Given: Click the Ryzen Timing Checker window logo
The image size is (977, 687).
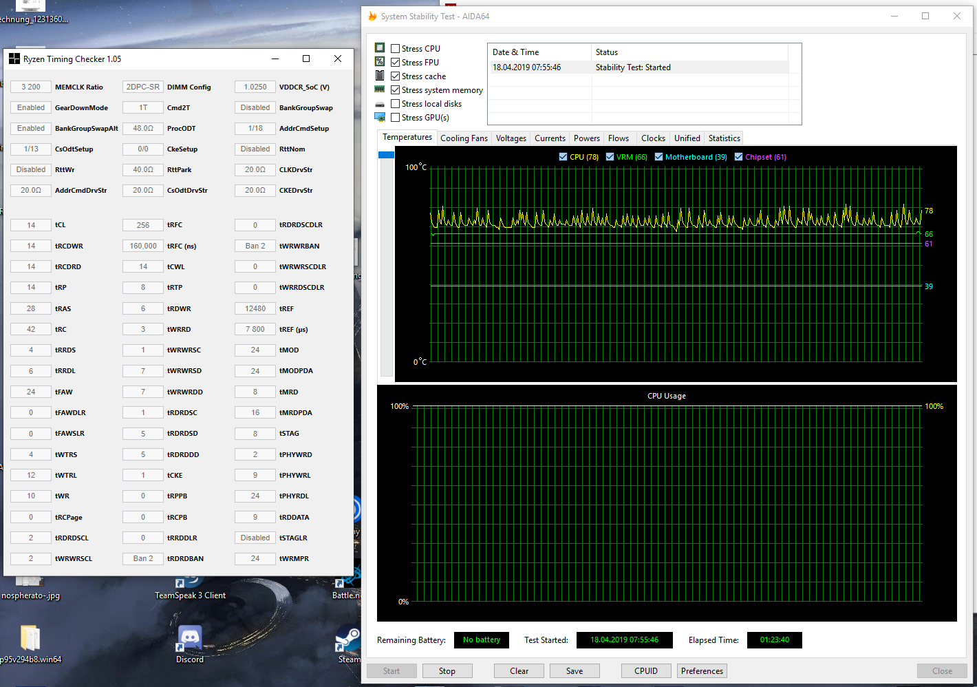Looking at the screenshot, I should [14, 59].
